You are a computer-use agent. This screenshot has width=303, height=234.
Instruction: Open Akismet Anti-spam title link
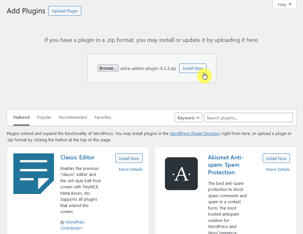[226, 165]
